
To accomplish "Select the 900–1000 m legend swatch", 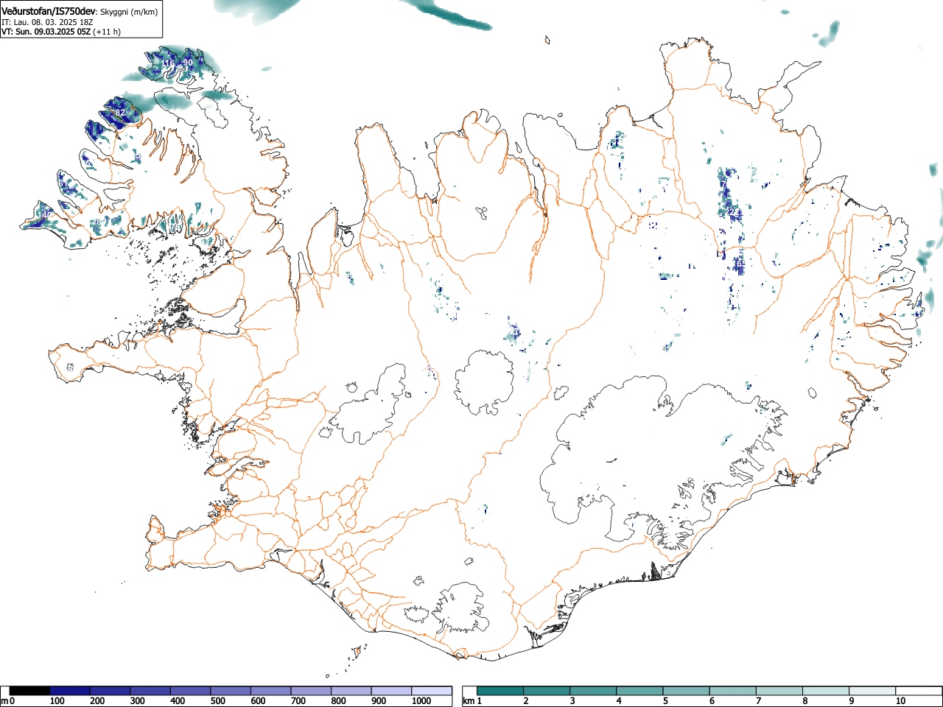I will [x=391, y=691].
